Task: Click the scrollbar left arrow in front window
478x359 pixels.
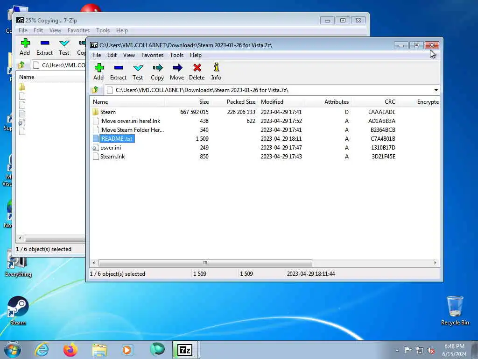Action: coord(94,263)
